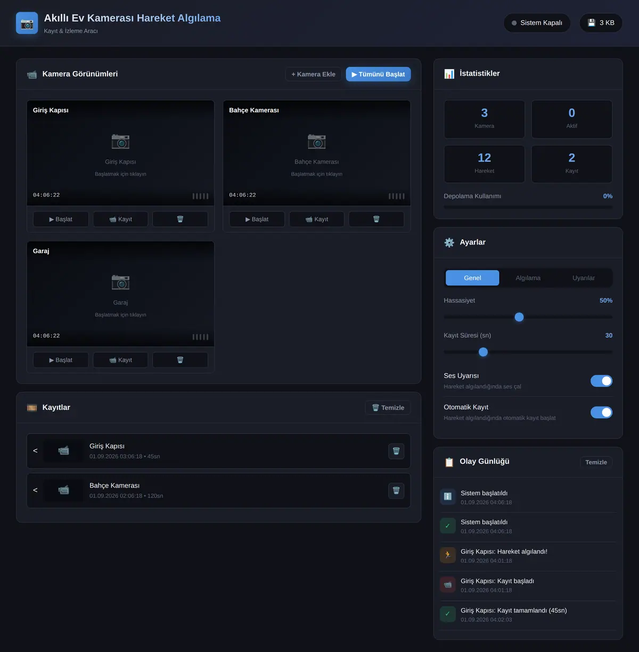Screen dimensions: 639x652
Task: Click the 3 KB storage badge
Action: [601, 23]
